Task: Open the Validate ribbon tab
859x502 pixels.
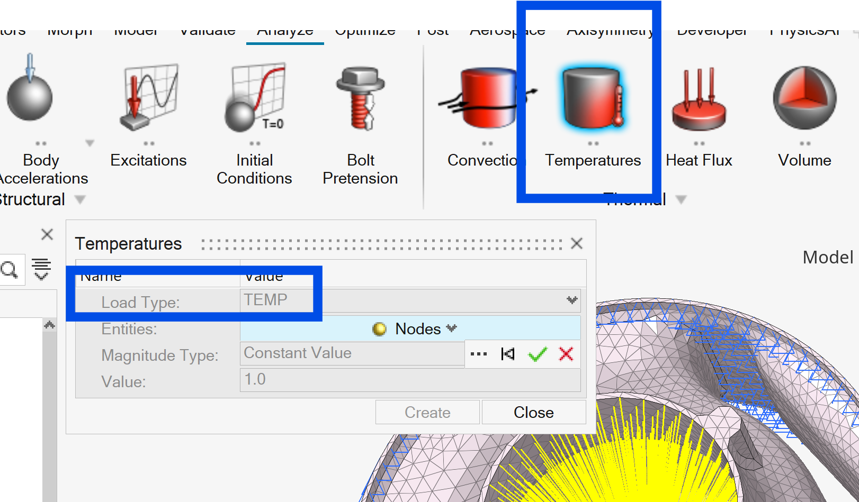Action: [x=208, y=31]
